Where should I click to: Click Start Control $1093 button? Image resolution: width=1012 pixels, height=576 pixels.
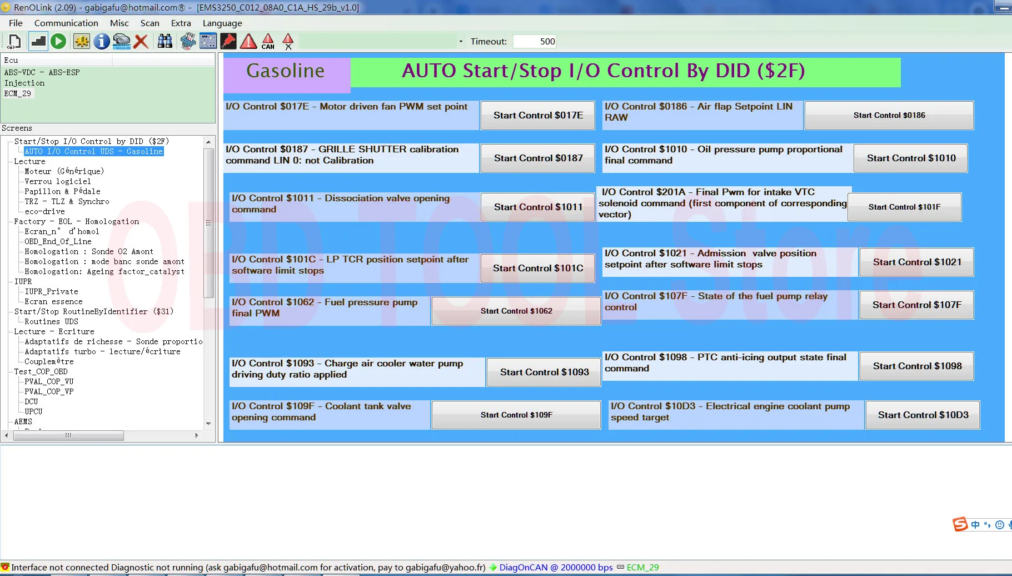coord(544,372)
